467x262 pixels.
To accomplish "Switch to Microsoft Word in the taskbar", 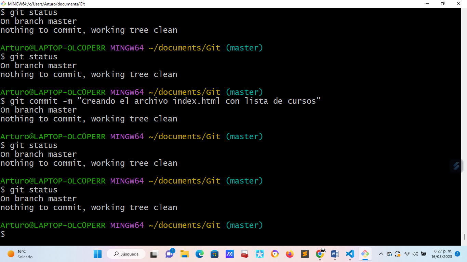I will coord(335,254).
